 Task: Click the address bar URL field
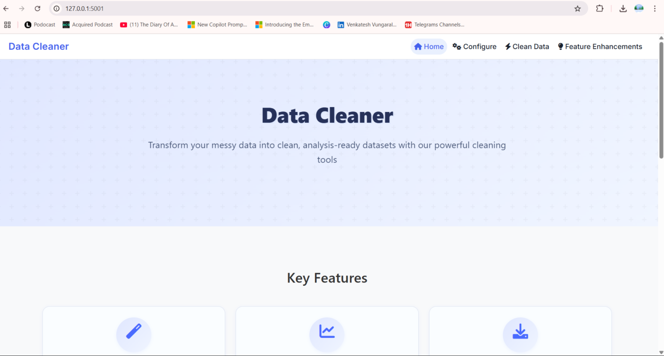tap(285, 9)
